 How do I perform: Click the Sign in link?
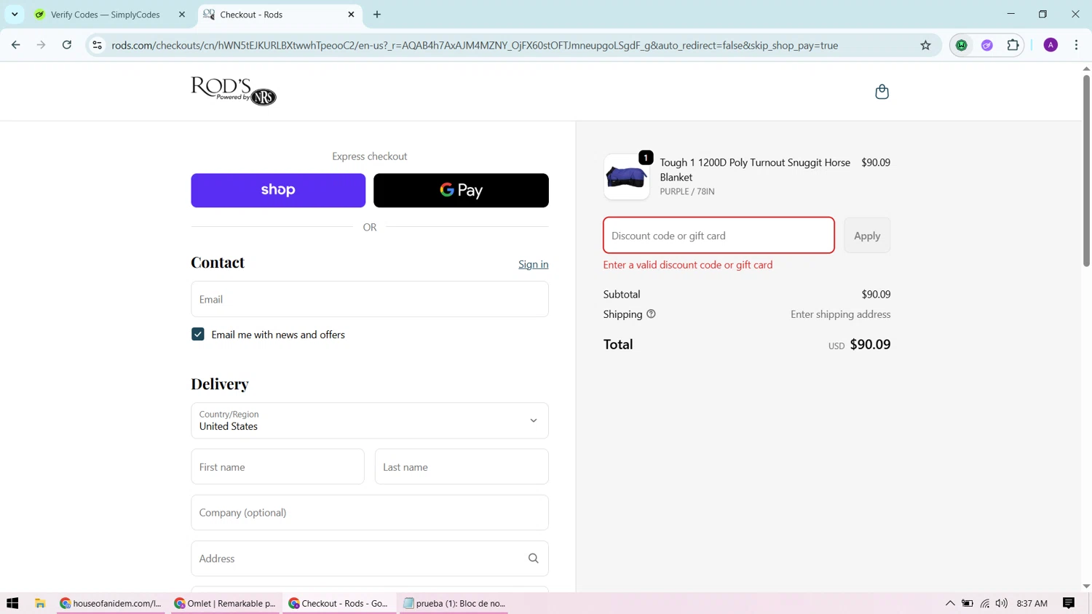click(533, 264)
